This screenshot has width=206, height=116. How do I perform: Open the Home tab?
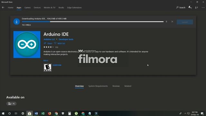(x=11, y=8)
